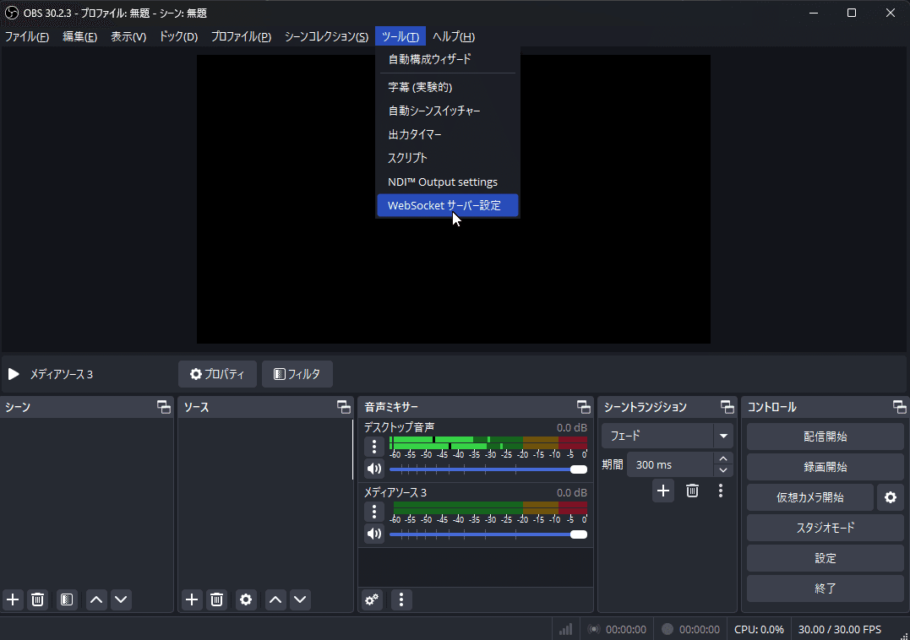Click the デスクトップ音声 level meter
Image resolution: width=910 pixels, height=640 pixels.
488,443
